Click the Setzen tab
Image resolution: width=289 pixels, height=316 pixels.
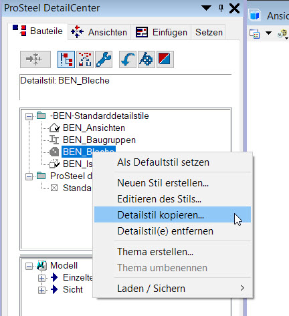tap(209, 32)
